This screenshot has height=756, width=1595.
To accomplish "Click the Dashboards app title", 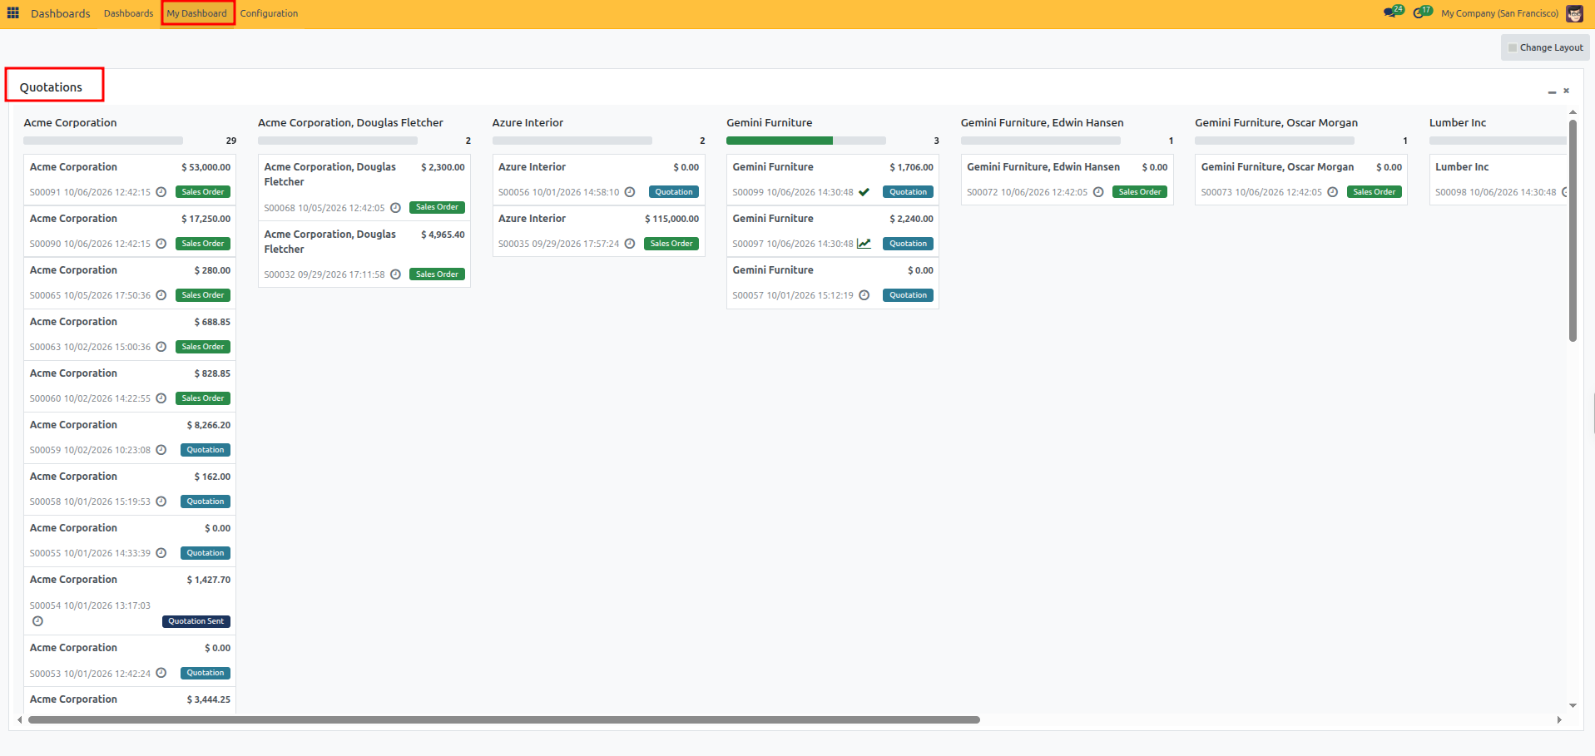I will (x=60, y=13).
